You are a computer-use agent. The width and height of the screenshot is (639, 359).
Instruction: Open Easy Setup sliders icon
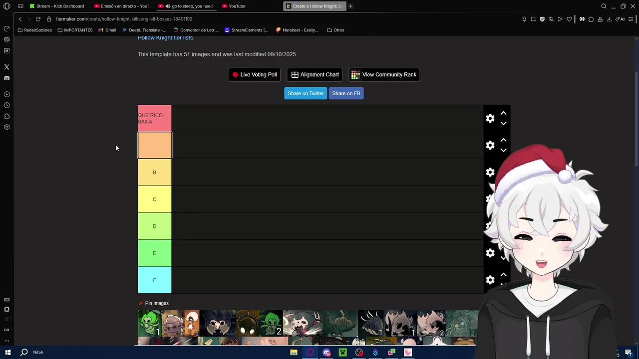pyautogui.click(x=631, y=19)
